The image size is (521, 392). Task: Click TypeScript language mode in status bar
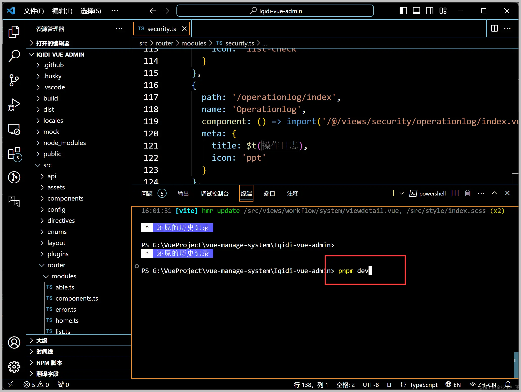(423, 385)
